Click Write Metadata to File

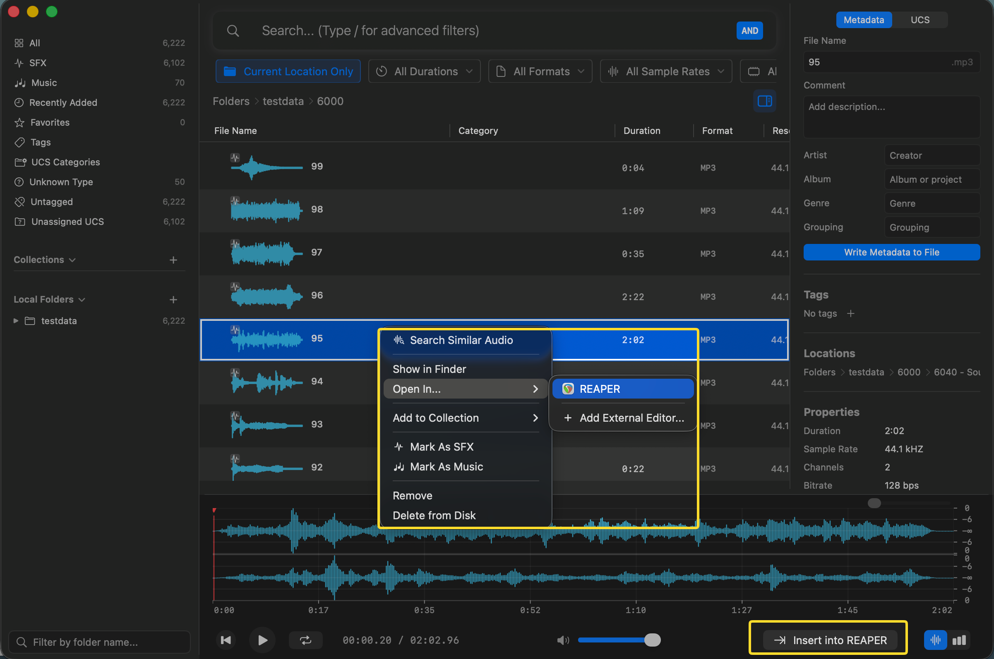tap(891, 252)
